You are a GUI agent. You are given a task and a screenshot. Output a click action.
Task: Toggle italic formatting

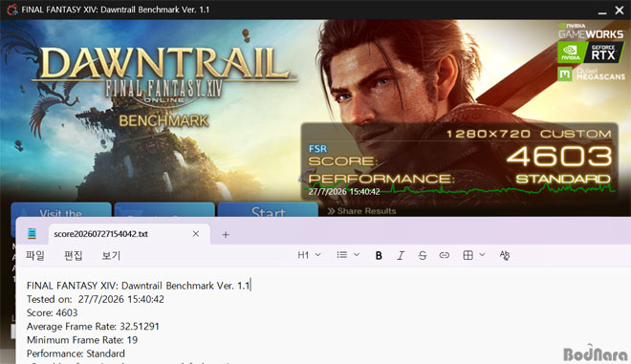click(x=401, y=255)
